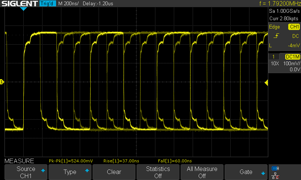Select the channel 1 tab in side panel
The width and height of the screenshot is (301, 180).
coord(274,57)
